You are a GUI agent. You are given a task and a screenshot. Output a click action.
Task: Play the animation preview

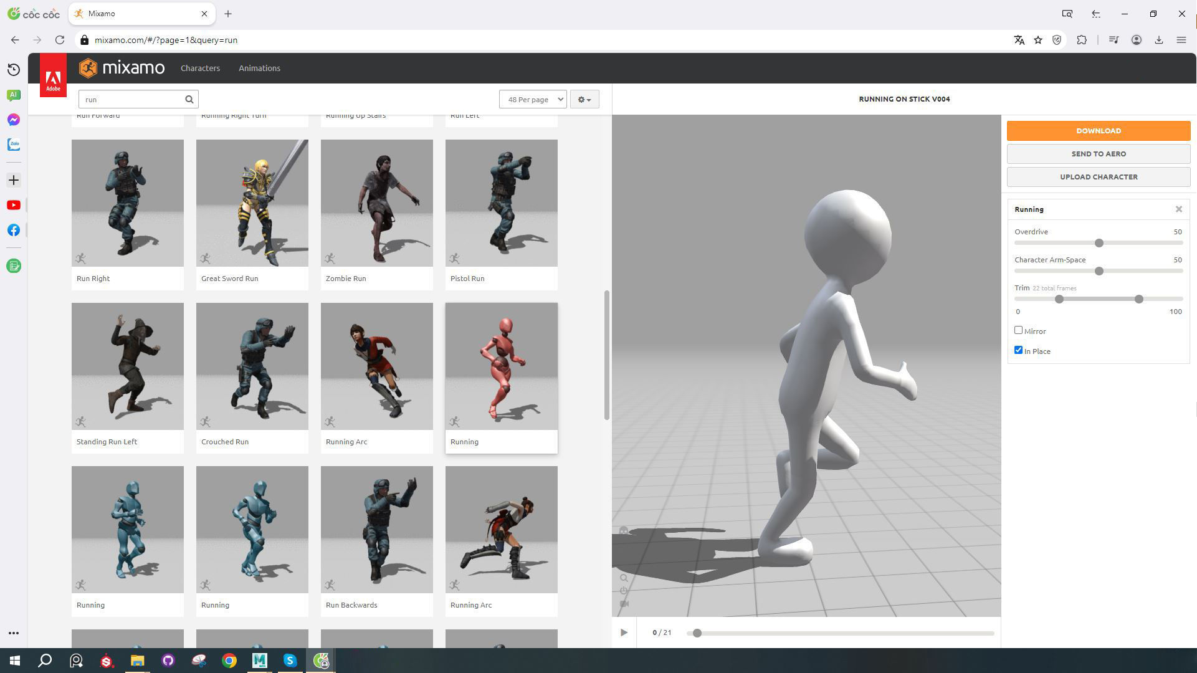click(x=624, y=632)
